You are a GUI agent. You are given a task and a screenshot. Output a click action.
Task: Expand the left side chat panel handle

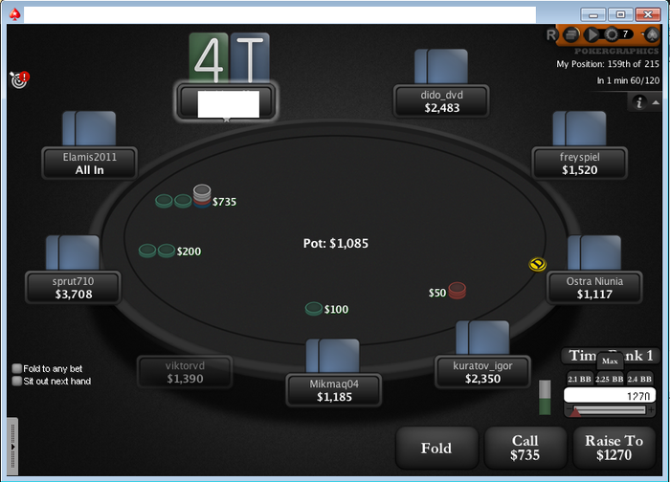pyautogui.click(x=12, y=447)
